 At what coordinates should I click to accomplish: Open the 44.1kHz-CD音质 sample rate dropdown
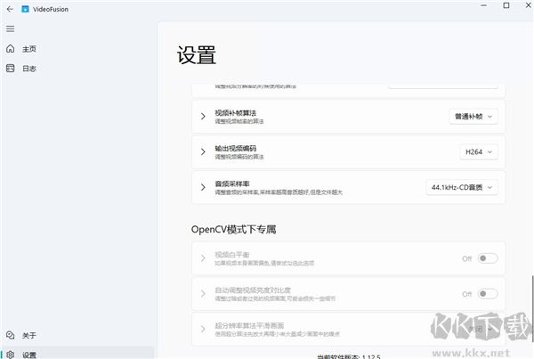pos(462,187)
